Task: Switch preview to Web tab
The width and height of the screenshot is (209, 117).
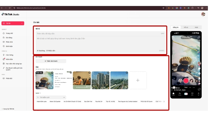Action: coord(196,27)
